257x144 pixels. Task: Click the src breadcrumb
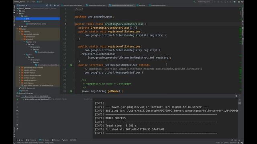coord(28,2)
